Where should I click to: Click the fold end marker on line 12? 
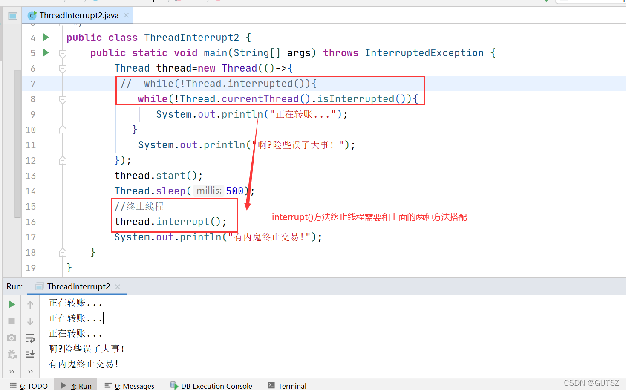tap(63, 160)
